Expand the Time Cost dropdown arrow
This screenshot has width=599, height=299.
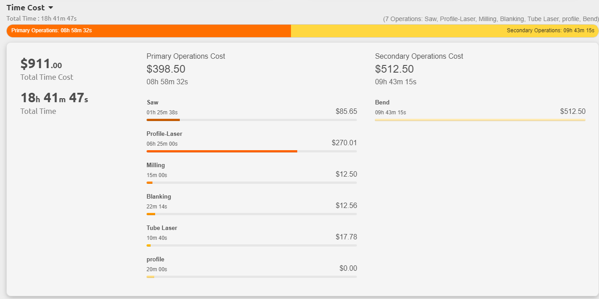[x=51, y=8]
